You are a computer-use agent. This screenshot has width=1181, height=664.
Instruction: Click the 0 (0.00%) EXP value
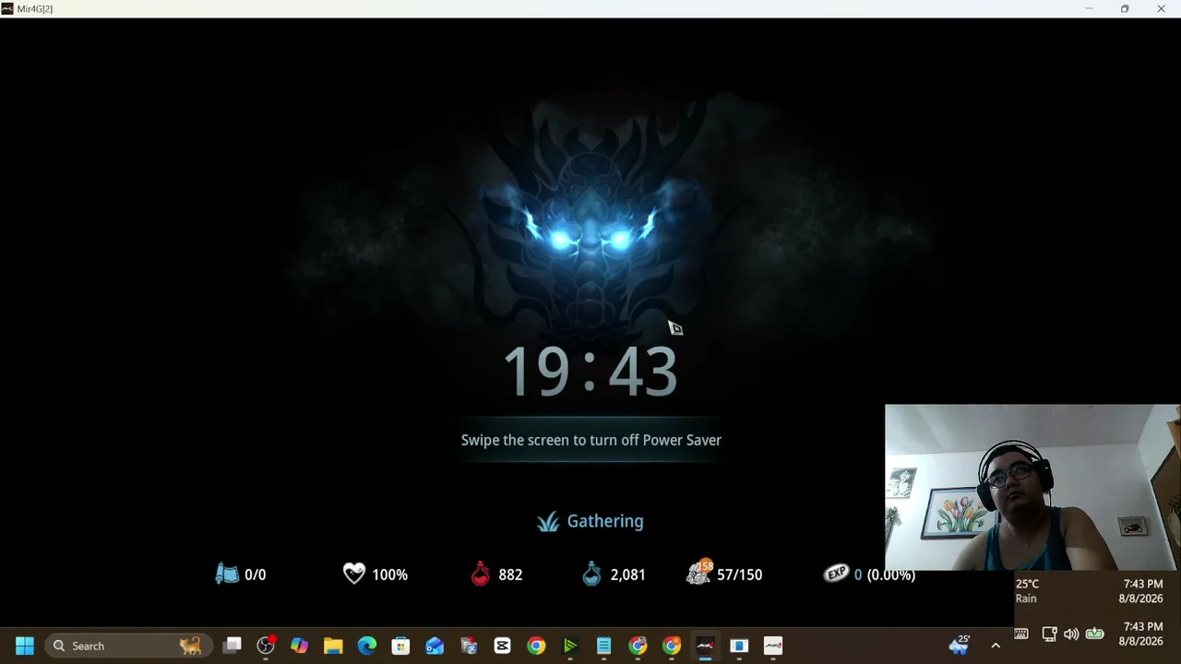coord(885,575)
